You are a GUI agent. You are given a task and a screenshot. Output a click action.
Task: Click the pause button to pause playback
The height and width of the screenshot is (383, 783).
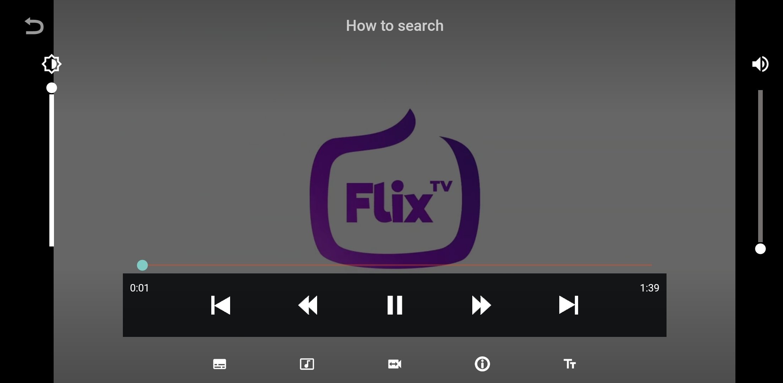(395, 305)
